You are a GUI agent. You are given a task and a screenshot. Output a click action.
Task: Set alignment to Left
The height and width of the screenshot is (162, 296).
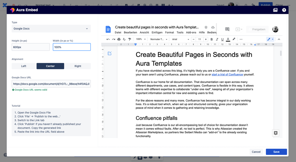24,66
